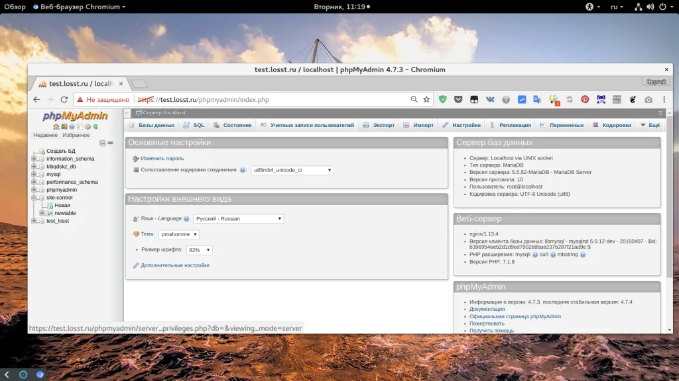Click the blue help icon below the phpMyAdmin logo

[x=72, y=126]
